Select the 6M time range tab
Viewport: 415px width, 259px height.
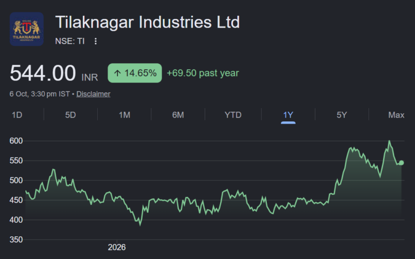click(x=178, y=115)
